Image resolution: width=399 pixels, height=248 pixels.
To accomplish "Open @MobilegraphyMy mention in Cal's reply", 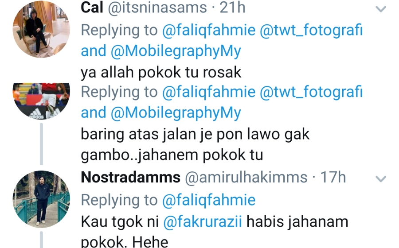I will [x=176, y=51].
